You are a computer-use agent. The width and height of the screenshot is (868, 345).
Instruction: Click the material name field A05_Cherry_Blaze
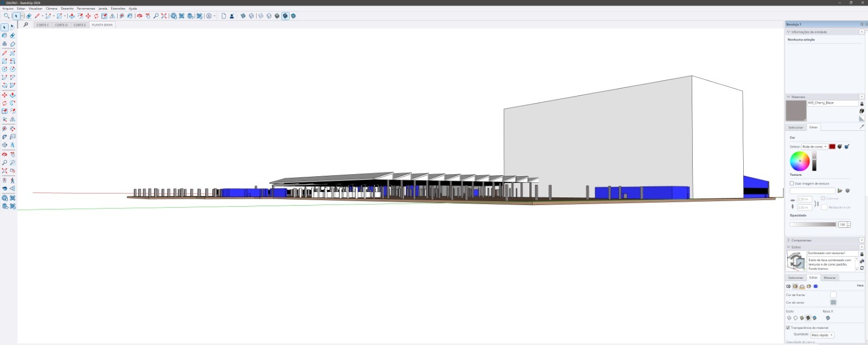832,103
